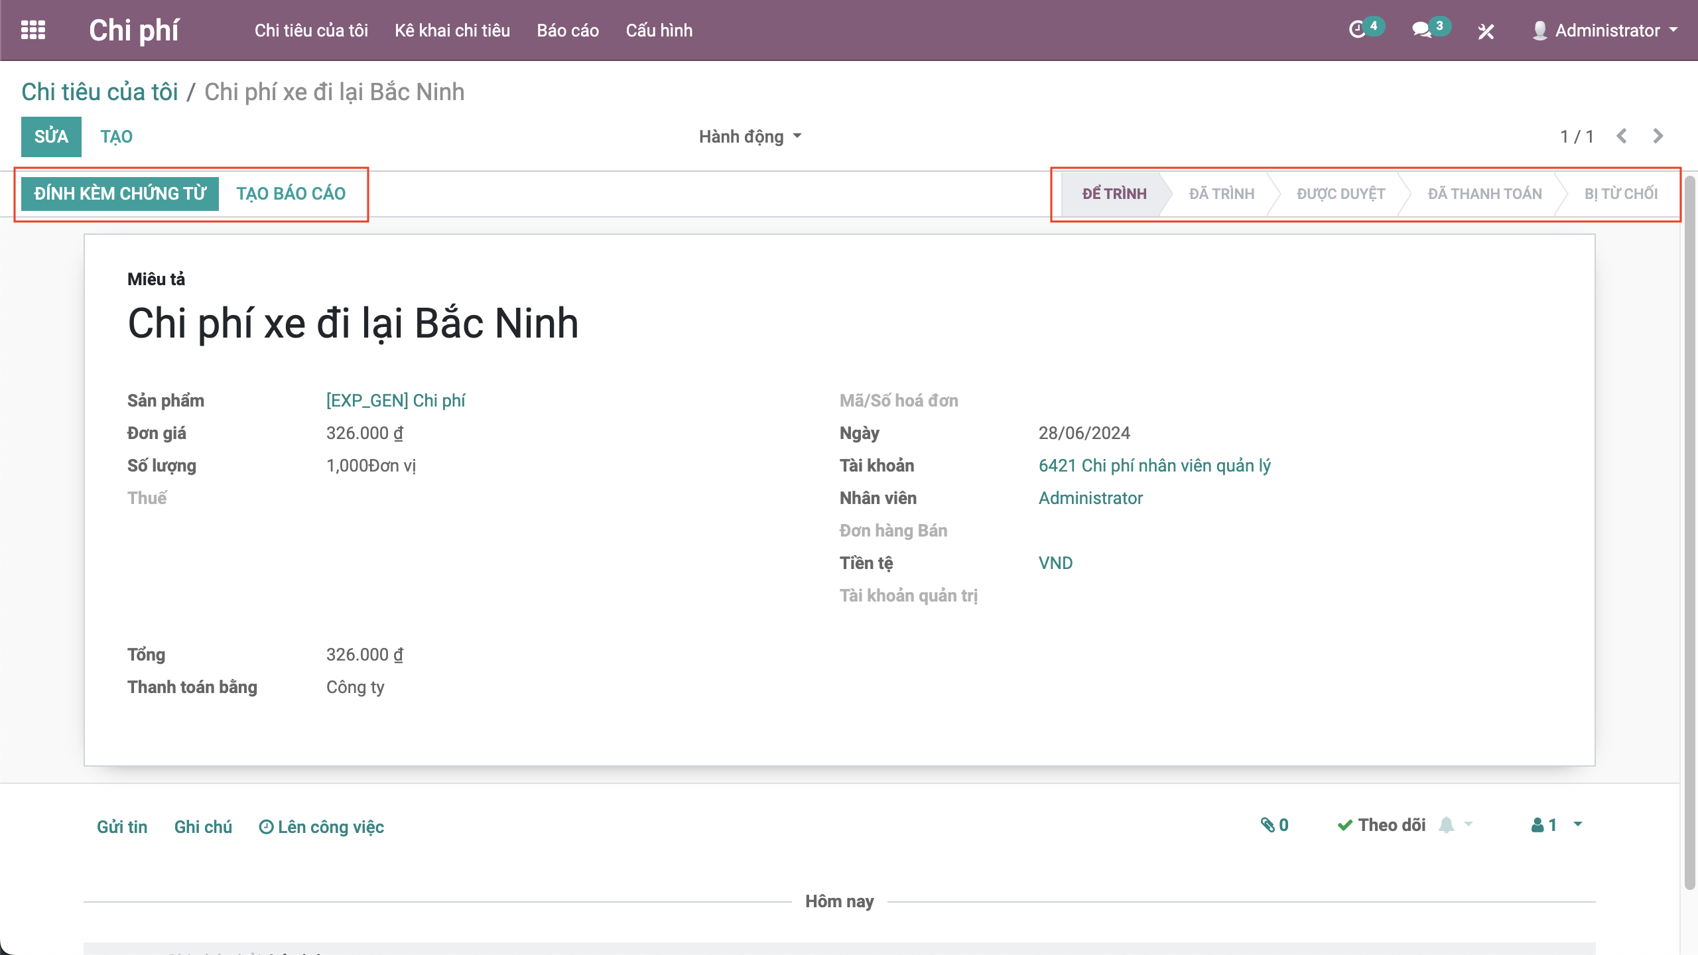Click Lên công việc schedule activity

(322, 827)
